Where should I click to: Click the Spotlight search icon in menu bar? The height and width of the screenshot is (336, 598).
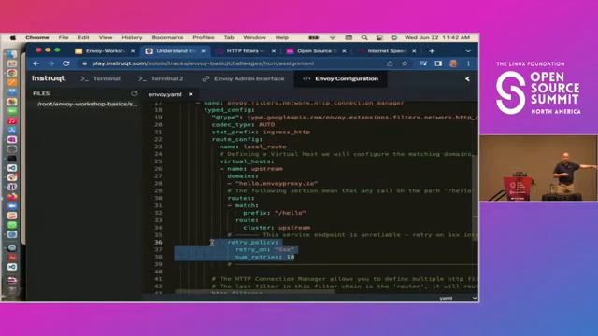pyautogui.click(x=364, y=37)
